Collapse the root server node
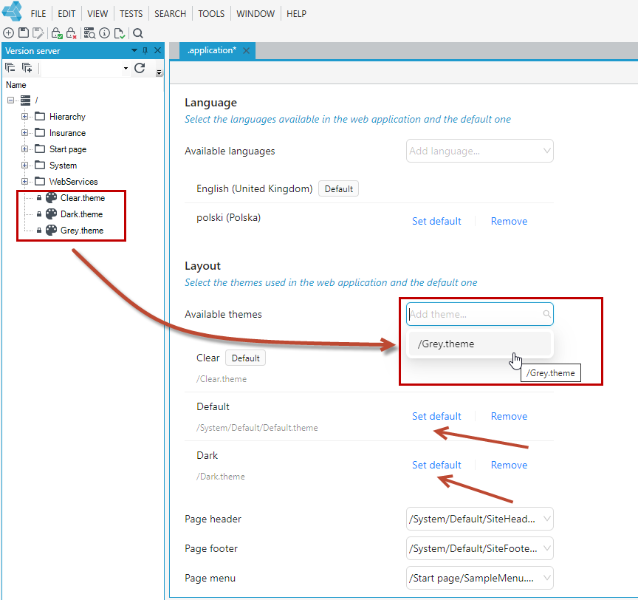Image resolution: width=638 pixels, height=600 pixels. [10, 100]
